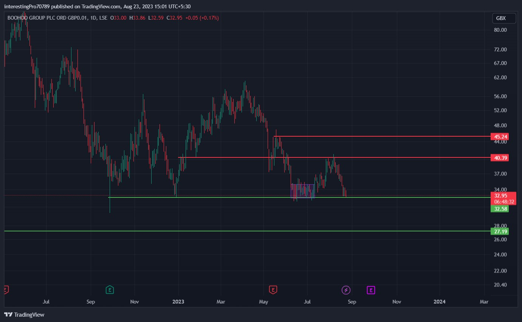Click the 56.00 price axis label
522x322 pixels.
click(x=500, y=97)
